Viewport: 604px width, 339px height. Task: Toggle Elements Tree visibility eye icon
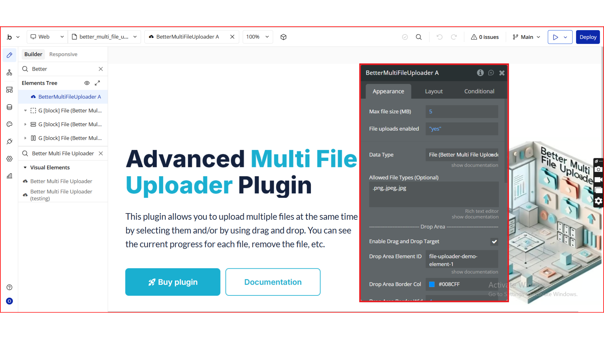coord(87,83)
